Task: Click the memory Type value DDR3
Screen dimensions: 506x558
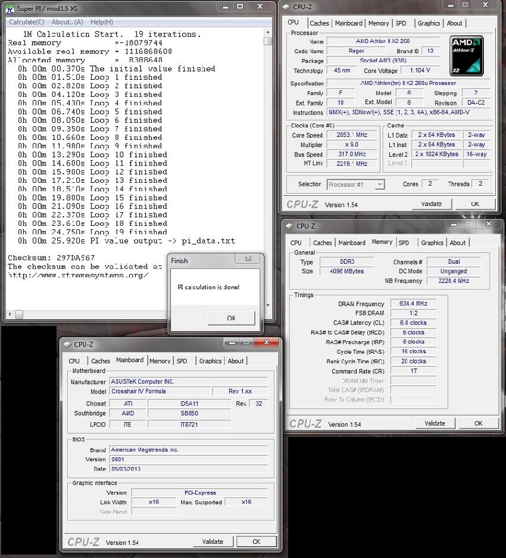Action: click(x=346, y=261)
